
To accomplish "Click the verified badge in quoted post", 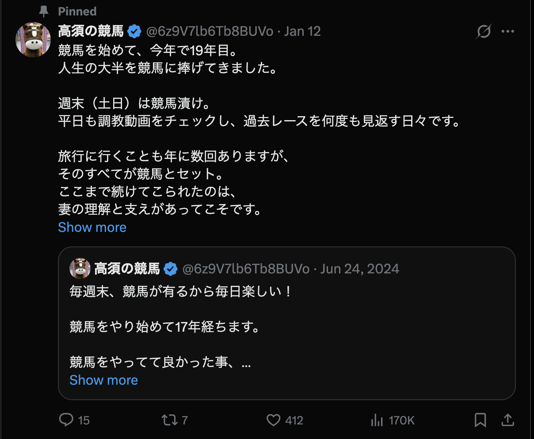I will 171,269.
